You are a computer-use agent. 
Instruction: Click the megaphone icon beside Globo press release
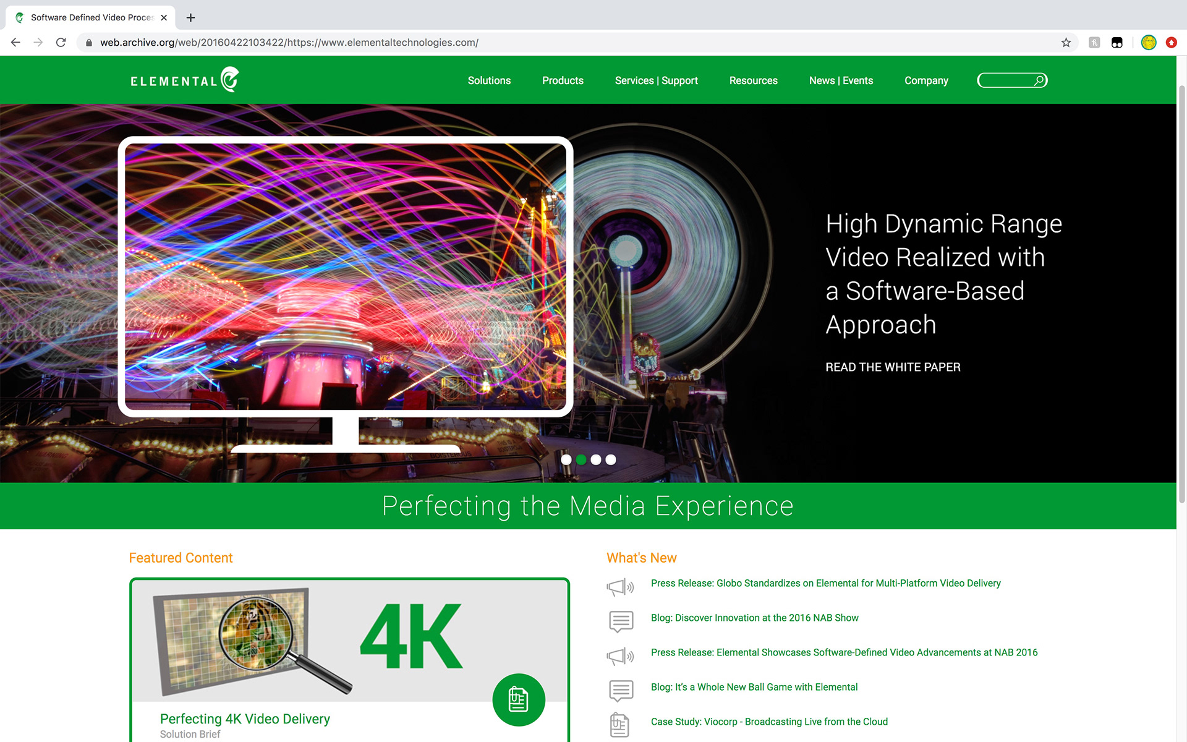pyautogui.click(x=620, y=587)
